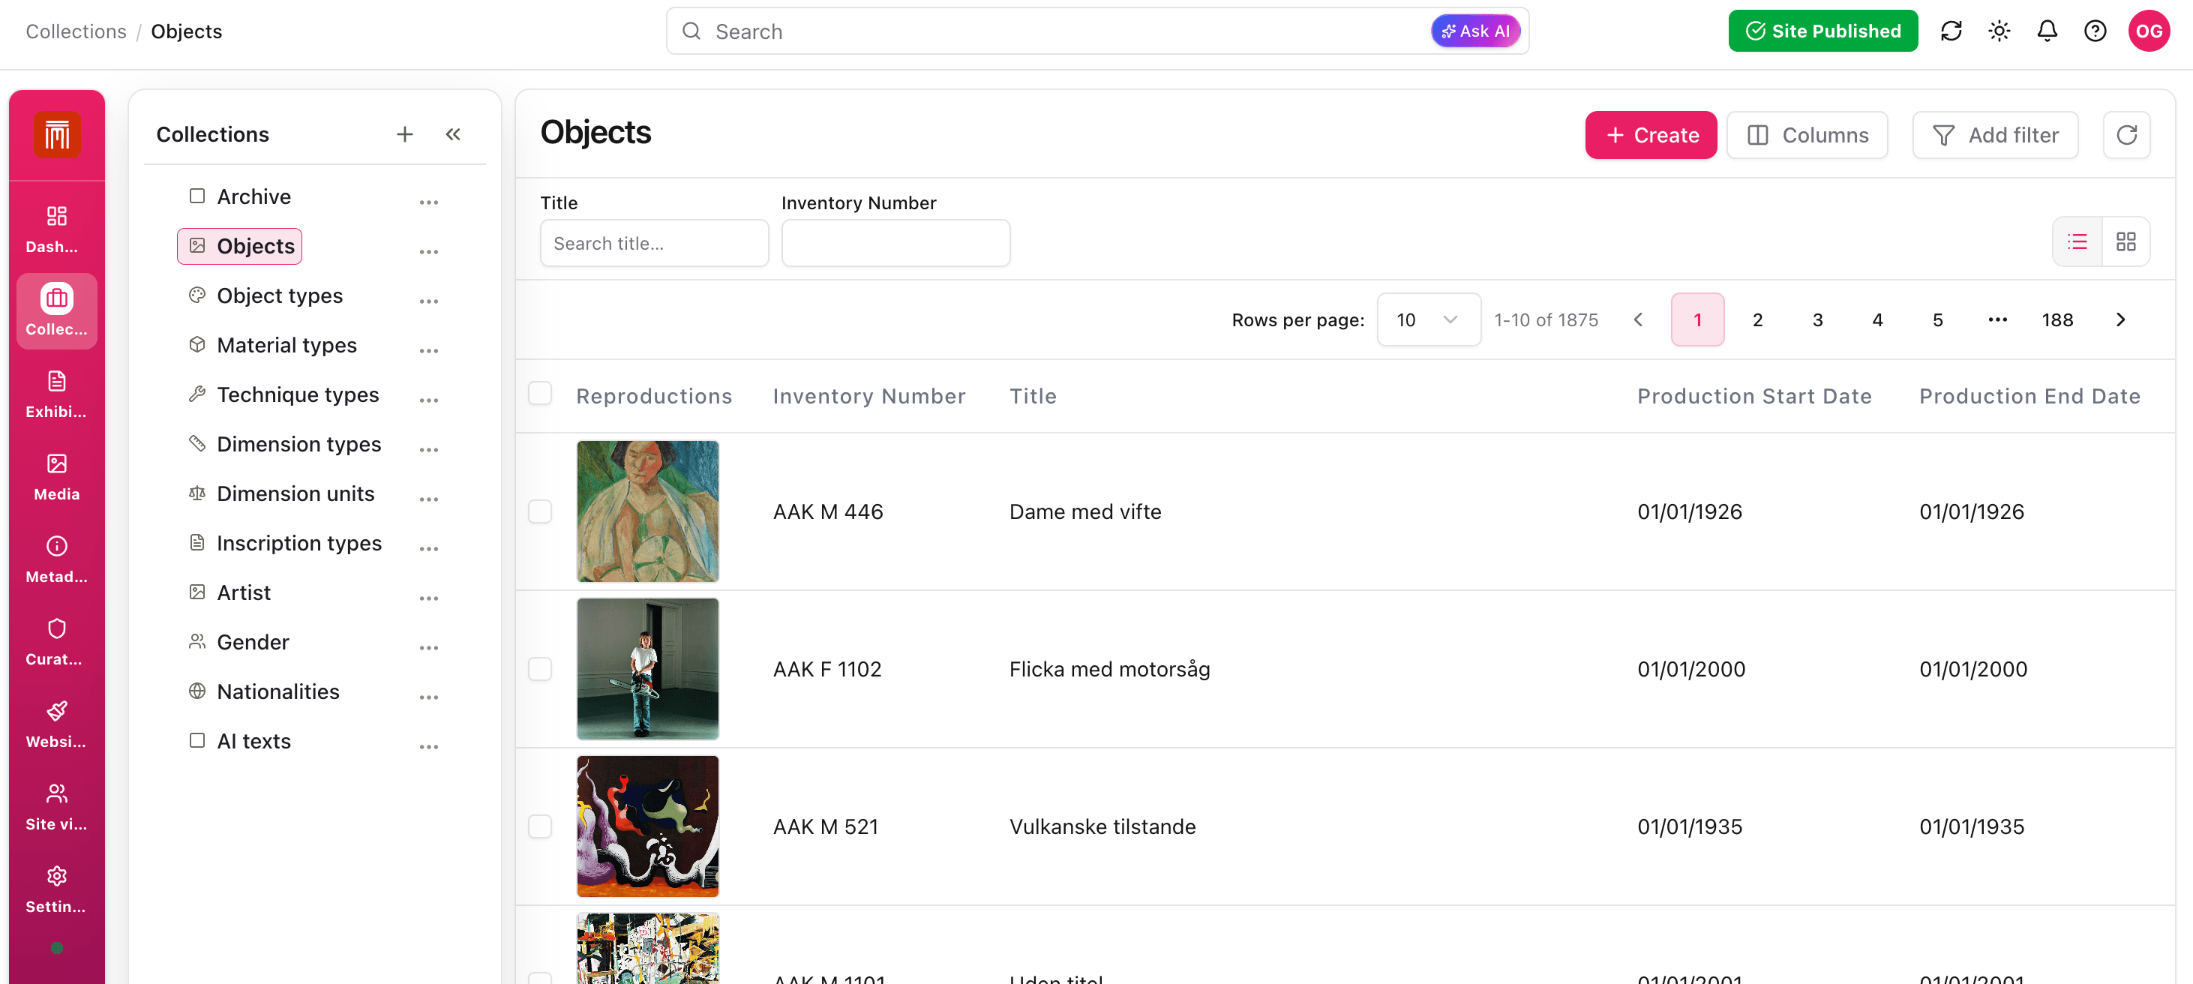Screen dimensions: 2193x984
Task: Focus the Title search field
Action: click(654, 244)
